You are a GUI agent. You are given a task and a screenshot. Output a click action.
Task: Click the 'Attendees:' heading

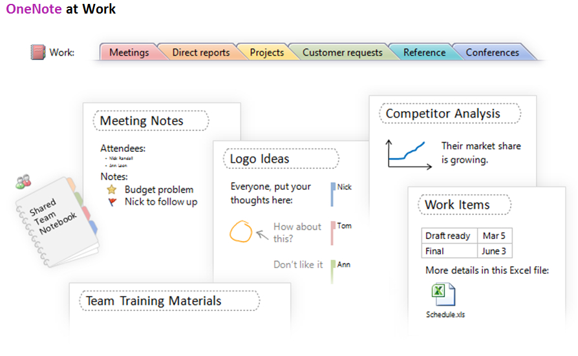123,148
